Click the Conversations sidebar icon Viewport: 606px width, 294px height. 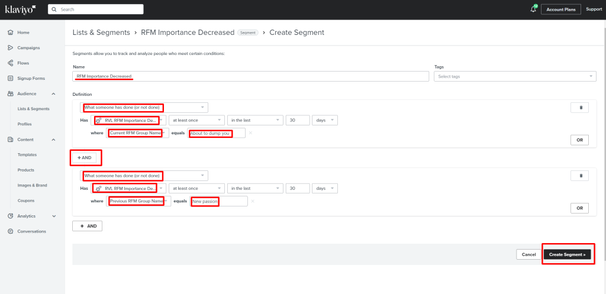pos(11,231)
